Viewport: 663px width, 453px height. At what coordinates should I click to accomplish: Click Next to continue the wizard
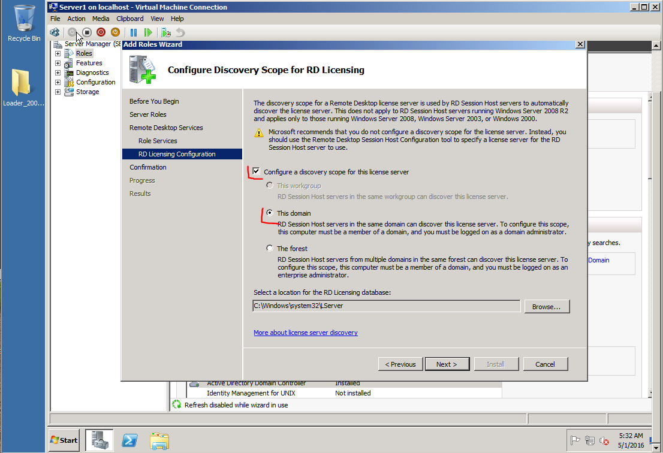447,364
